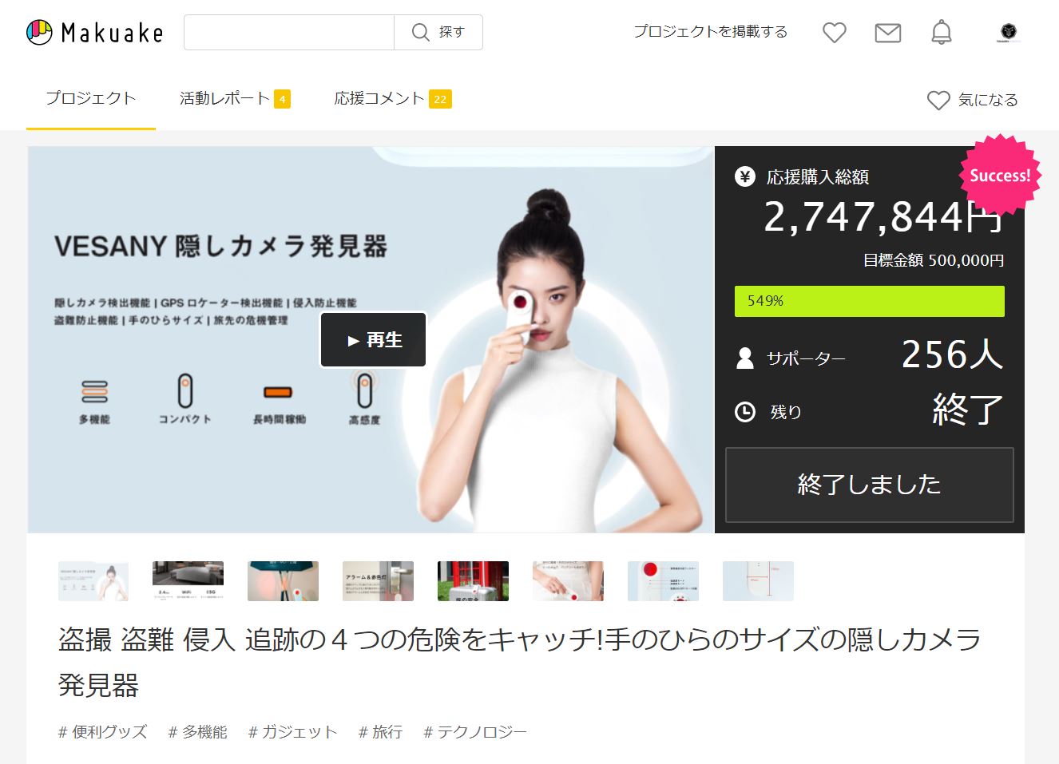Click the 目標金額 500,000円 text
This screenshot has height=764, width=1059.
(934, 260)
